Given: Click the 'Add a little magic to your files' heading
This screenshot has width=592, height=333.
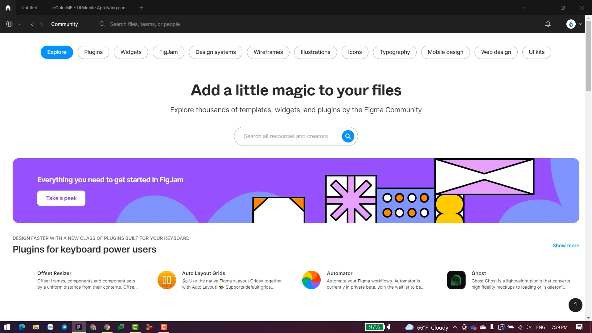Looking at the screenshot, I should (x=296, y=90).
